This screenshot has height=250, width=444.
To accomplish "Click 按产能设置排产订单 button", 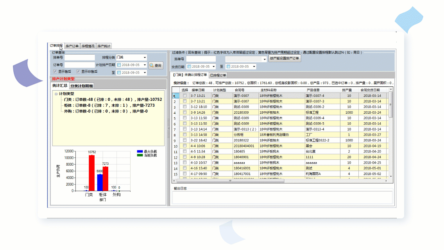I will click(x=285, y=59).
